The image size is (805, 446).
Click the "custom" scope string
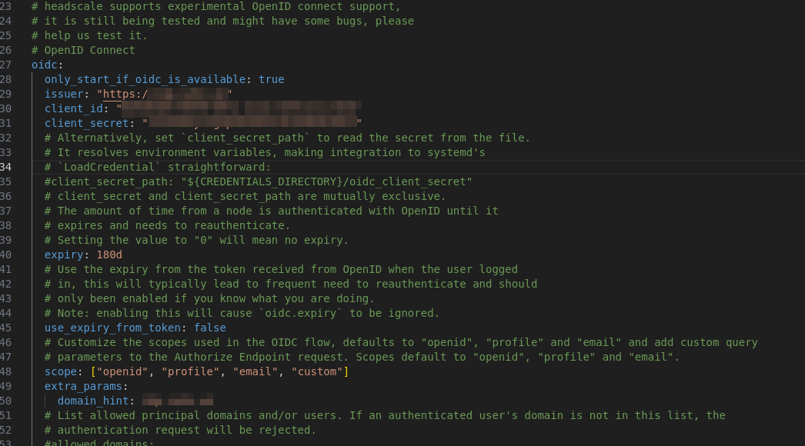317,371
